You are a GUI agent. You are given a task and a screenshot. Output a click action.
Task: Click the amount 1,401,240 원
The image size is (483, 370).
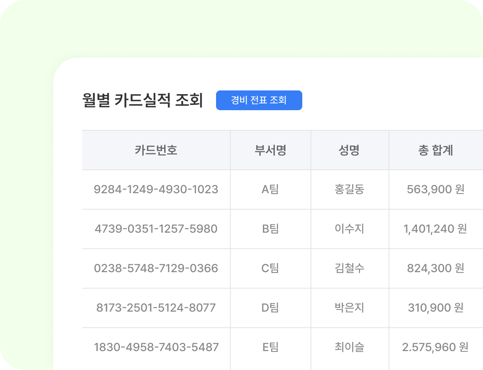click(436, 229)
